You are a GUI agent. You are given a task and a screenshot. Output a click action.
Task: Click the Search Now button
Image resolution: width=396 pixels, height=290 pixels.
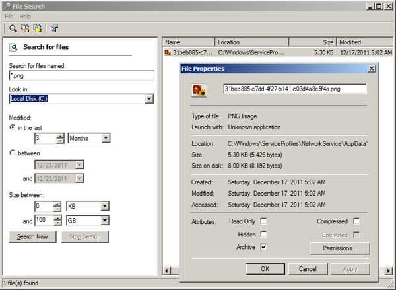(32, 236)
